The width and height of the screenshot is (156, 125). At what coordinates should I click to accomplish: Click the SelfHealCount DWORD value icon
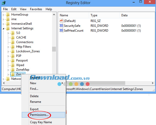pyautogui.click(x=61, y=30)
